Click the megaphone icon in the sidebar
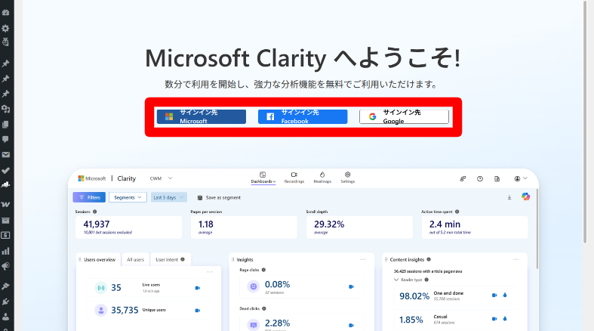 coord(5,267)
